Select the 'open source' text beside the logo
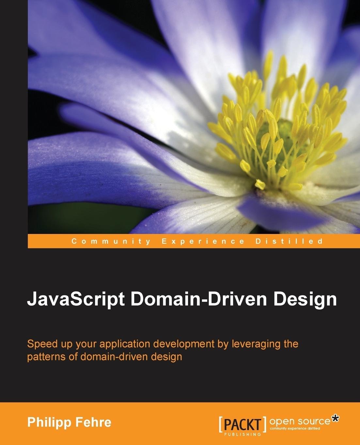This screenshot has width=360, height=445. coord(300,421)
